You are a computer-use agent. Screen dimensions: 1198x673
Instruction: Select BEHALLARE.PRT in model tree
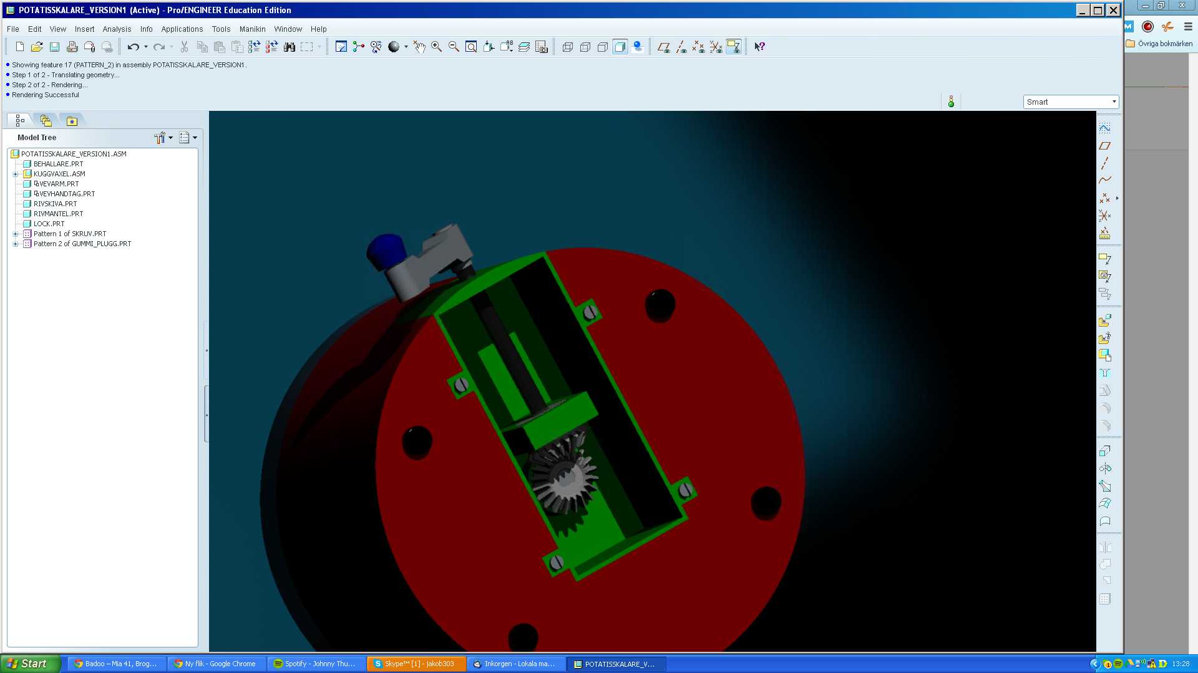[58, 165]
